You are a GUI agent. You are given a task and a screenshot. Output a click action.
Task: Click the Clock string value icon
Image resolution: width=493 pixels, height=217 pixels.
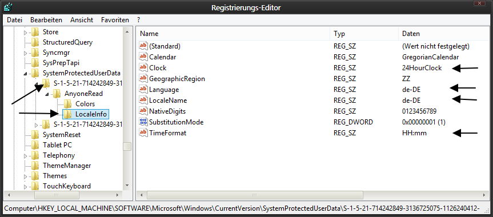click(x=143, y=67)
